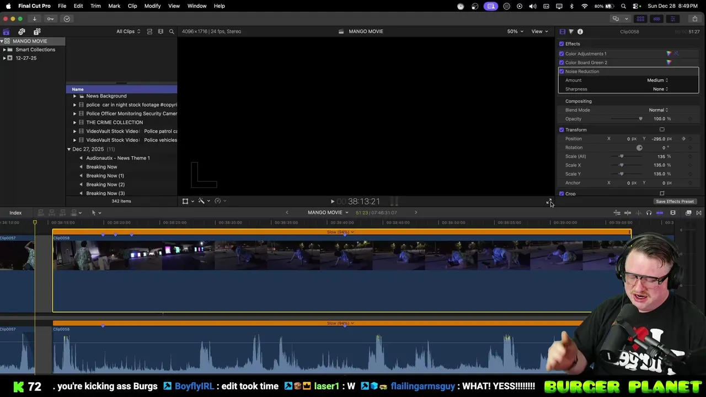Open the Keyword Editor key icon
Viewport: 706px width, 397px height.
(x=50, y=19)
